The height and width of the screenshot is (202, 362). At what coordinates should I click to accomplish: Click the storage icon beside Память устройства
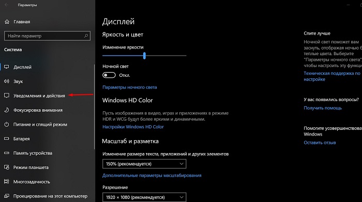pos(6,153)
